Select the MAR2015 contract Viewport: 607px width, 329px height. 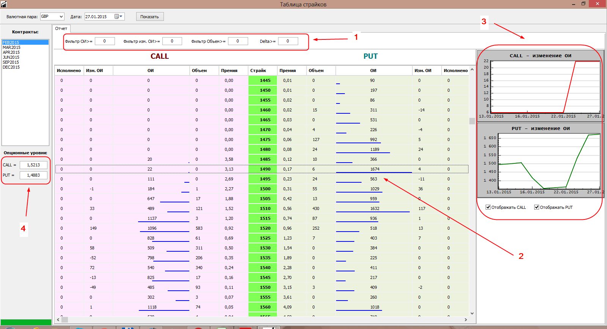click(x=12, y=47)
